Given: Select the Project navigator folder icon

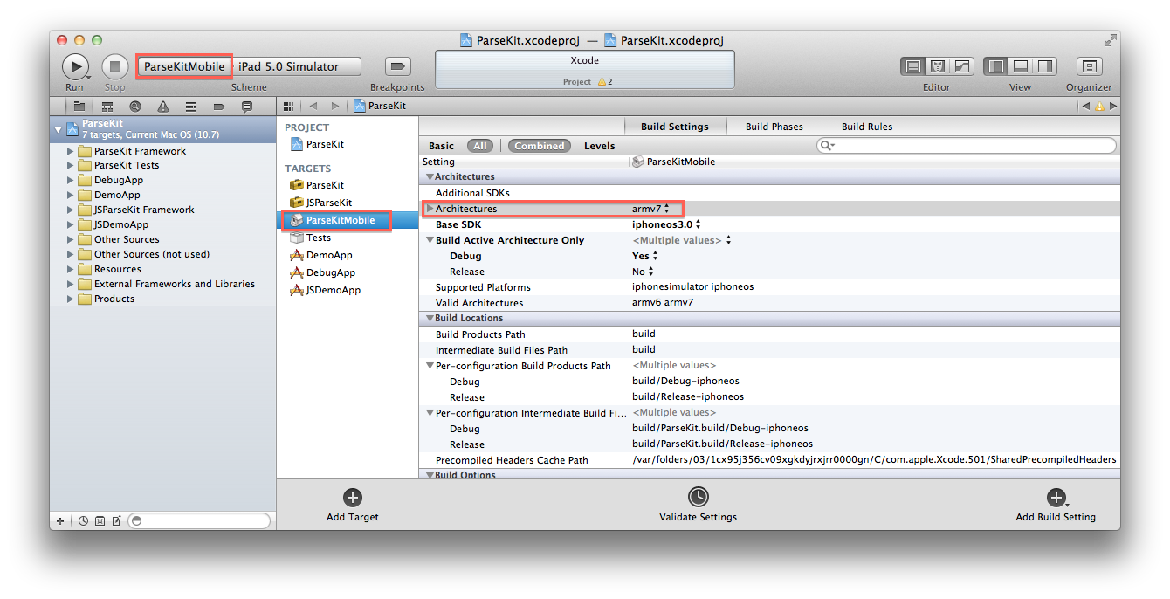Looking at the screenshot, I should tap(79, 107).
